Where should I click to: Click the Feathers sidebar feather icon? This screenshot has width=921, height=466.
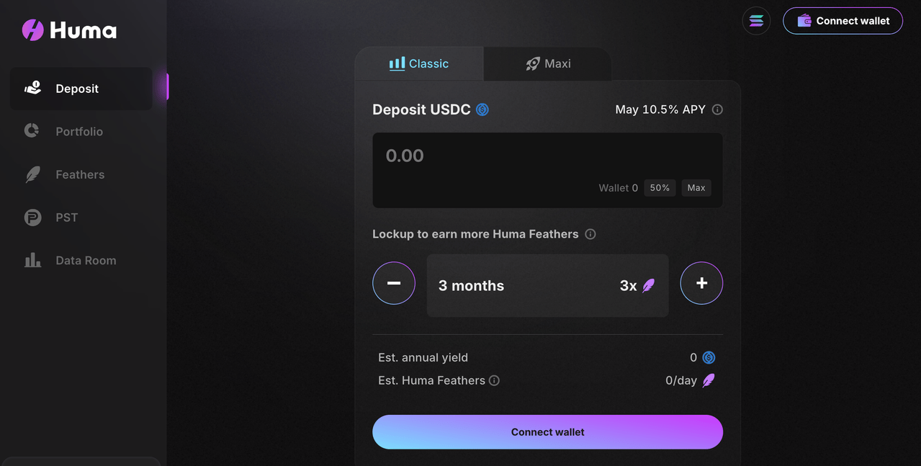(x=32, y=174)
